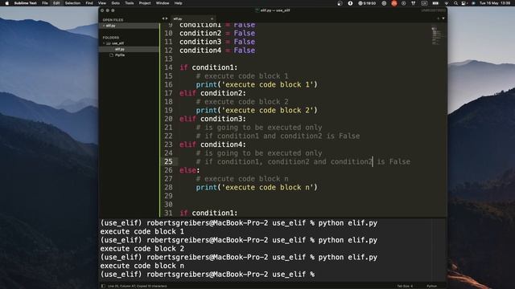Screen dimensions: 515x289
Task: Open the Sublime Text application menu
Action: point(25,3)
